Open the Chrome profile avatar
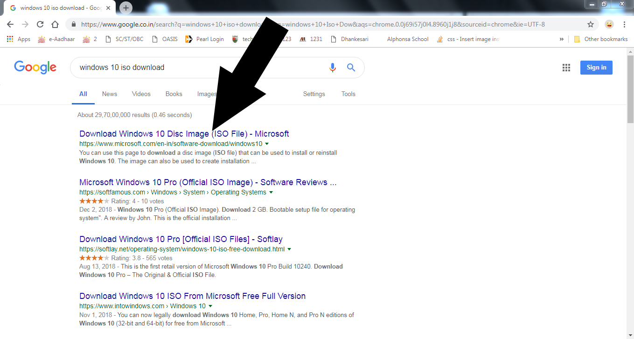The image size is (634, 339). (x=609, y=24)
